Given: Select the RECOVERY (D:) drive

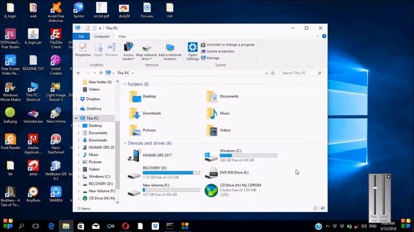Looking at the screenshot, I should click(x=164, y=173).
